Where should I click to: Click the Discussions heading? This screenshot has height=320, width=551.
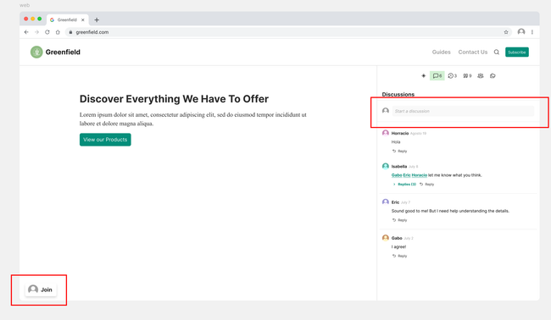[x=398, y=94]
